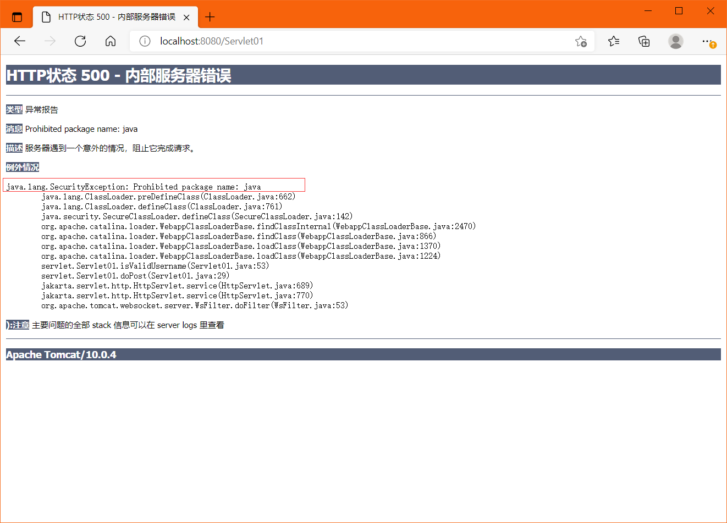Click the heading HTTP状态 500 - 内部服务器错误

click(x=119, y=75)
